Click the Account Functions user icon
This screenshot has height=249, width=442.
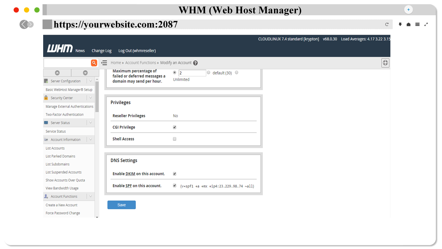[46, 196]
